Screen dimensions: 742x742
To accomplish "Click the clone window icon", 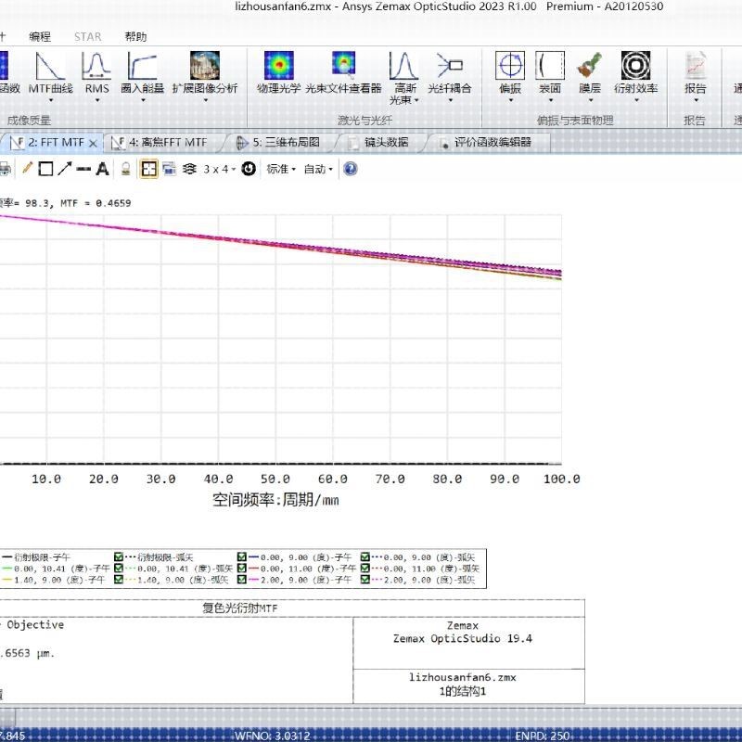I will (x=169, y=169).
